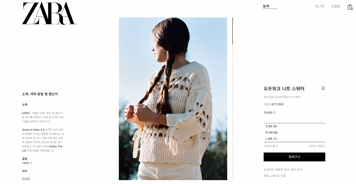Open 로그인 in top navigation

[x=320, y=6]
